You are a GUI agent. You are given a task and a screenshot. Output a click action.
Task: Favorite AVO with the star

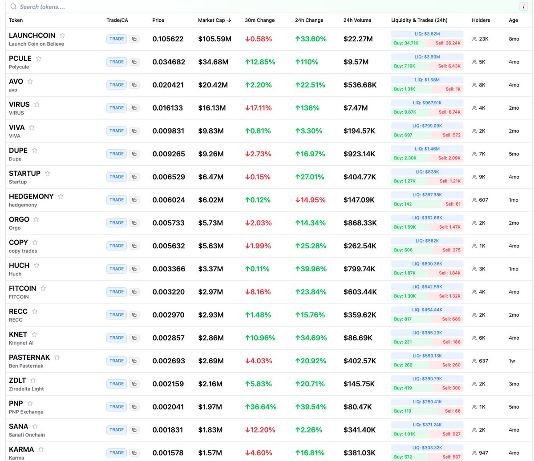(x=30, y=81)
